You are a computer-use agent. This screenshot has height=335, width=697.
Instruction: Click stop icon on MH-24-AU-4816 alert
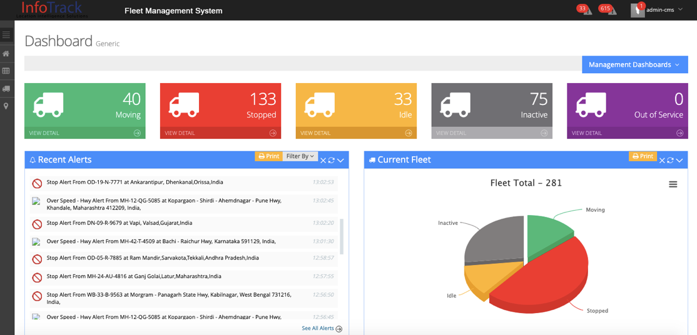tap(37, 277)
